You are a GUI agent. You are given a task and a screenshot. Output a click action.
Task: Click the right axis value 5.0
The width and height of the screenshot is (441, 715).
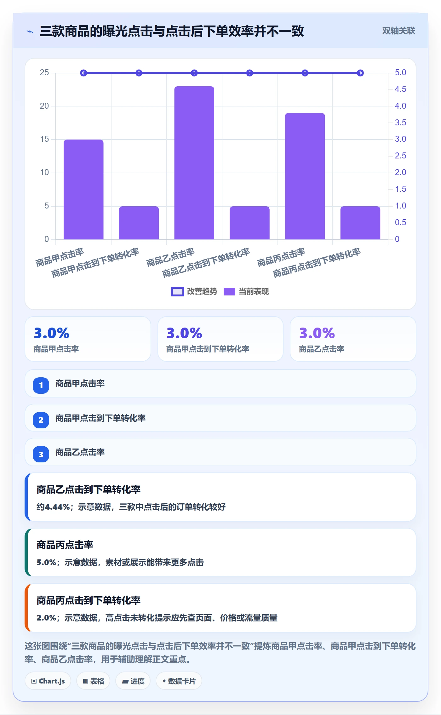click(x=400, y=73)
